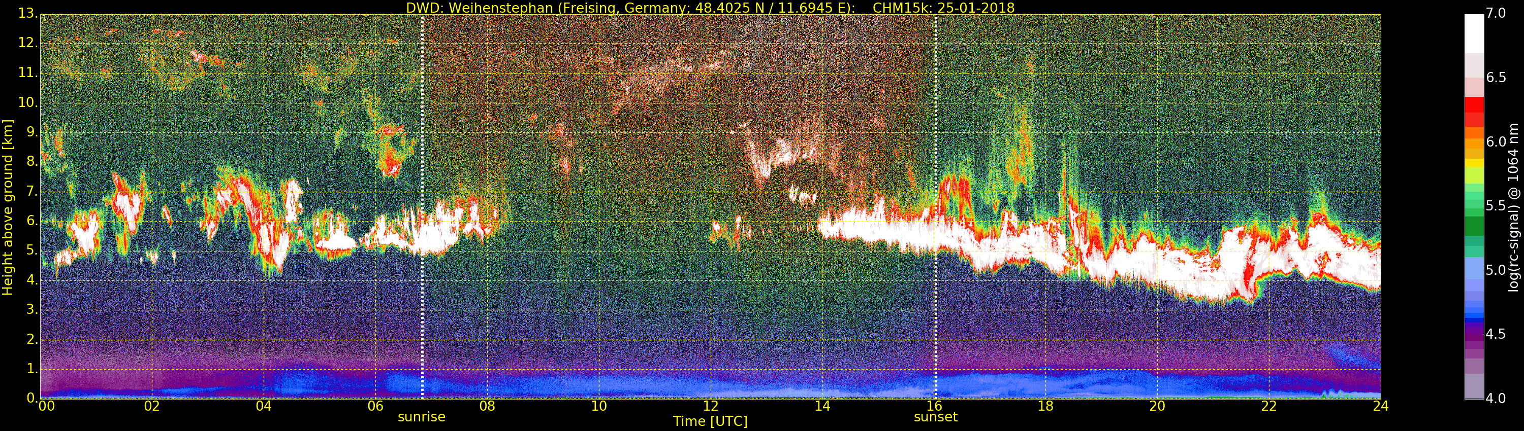The height and width of the screenshot is (431, 1524).
Task: Click the '5.0' colorbar tick label
Action: coord(1496,270)
